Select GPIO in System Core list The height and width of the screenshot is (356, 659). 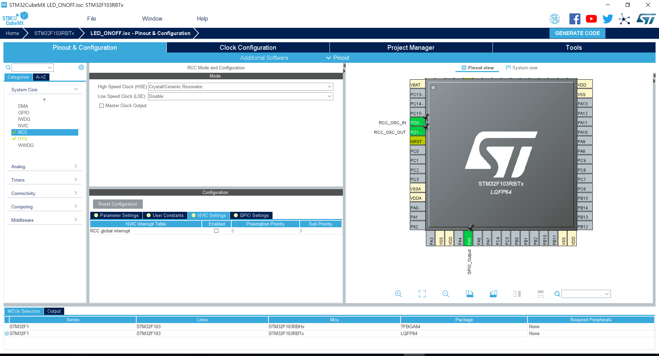coord(24,113)
